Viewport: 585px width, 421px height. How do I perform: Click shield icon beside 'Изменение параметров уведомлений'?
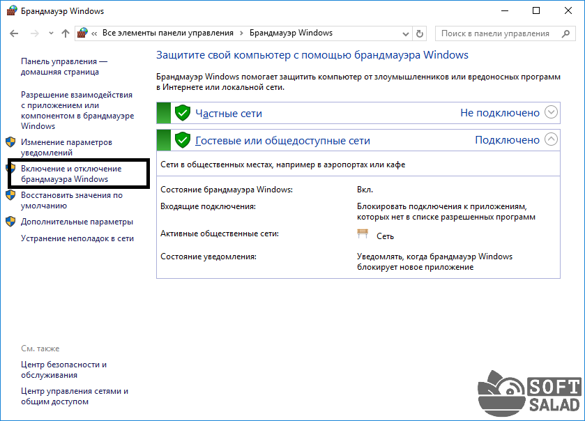click(x=10, y=142)
